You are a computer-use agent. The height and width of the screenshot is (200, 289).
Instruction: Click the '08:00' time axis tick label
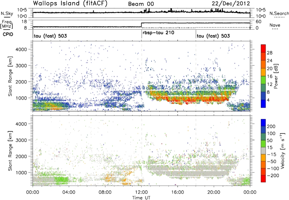click(x=105, y=192)
